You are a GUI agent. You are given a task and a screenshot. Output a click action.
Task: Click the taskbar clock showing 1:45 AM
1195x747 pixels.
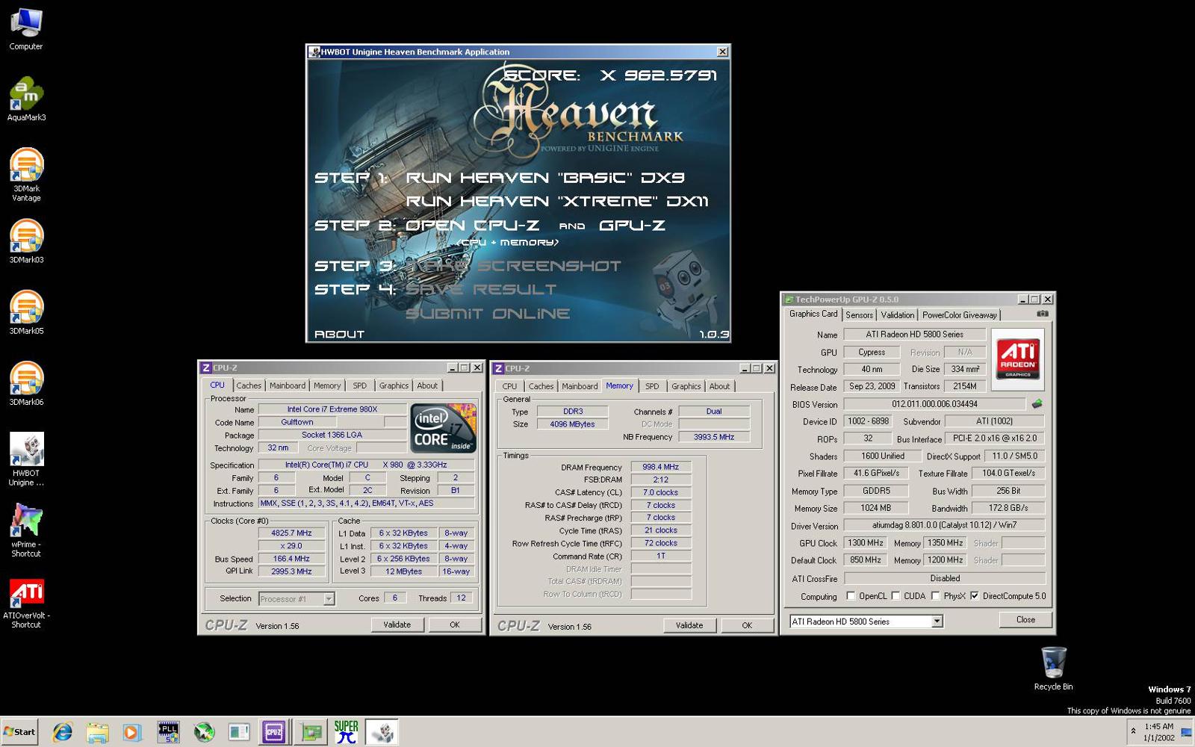[1158, 732]
